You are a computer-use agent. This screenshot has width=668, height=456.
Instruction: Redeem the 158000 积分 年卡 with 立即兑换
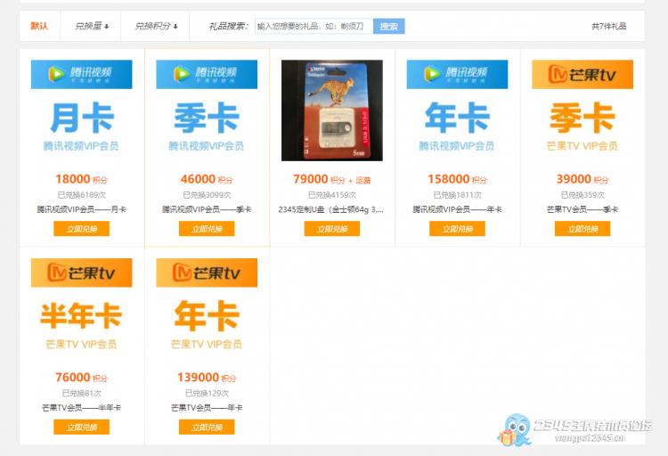click(x=457, y=228)
